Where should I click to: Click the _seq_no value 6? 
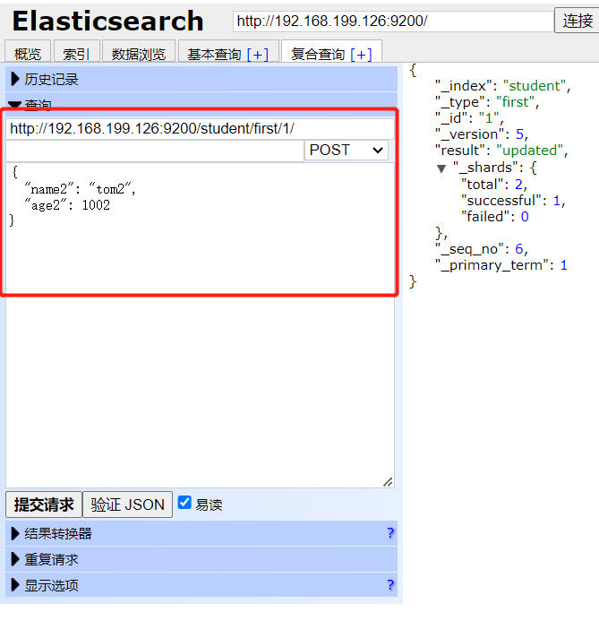[519, 249]
